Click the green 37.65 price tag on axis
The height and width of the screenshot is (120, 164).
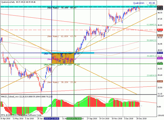pyautogui.click(x=160, y=64)
